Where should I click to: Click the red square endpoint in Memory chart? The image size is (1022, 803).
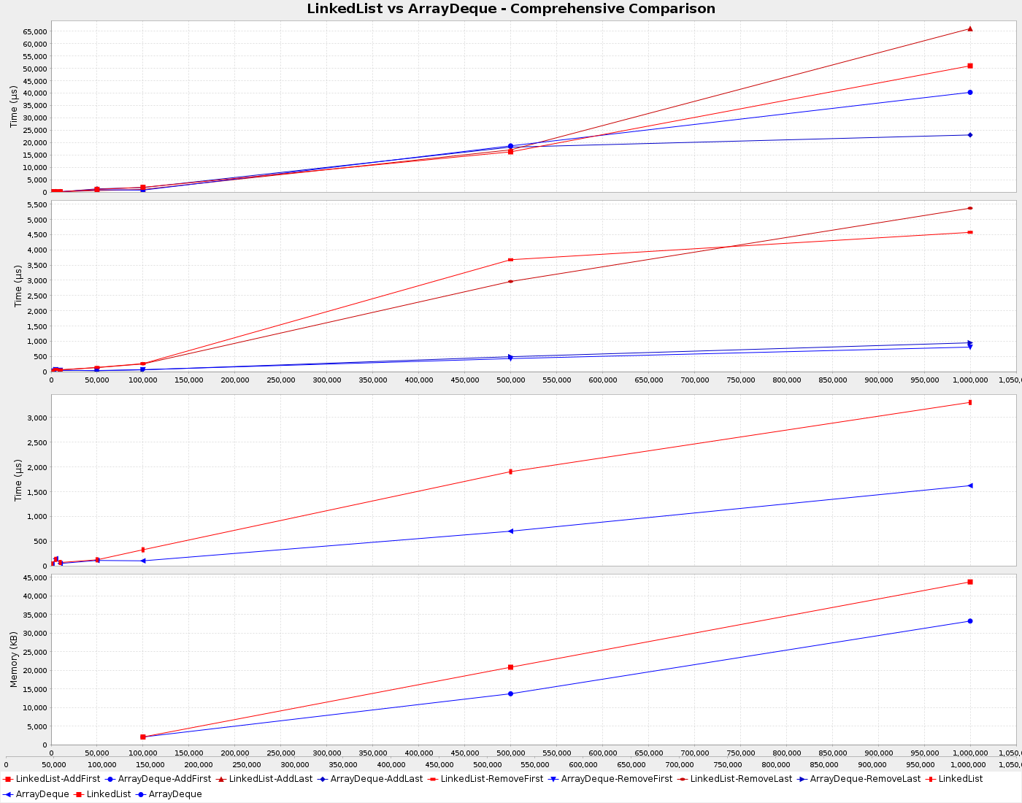[969, 582]
